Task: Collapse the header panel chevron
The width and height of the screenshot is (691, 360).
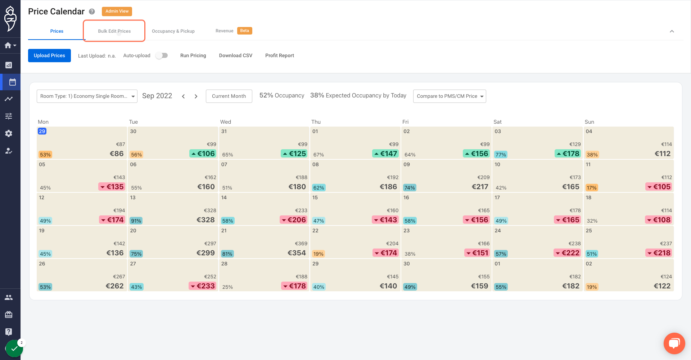Action: pos(672,31)
